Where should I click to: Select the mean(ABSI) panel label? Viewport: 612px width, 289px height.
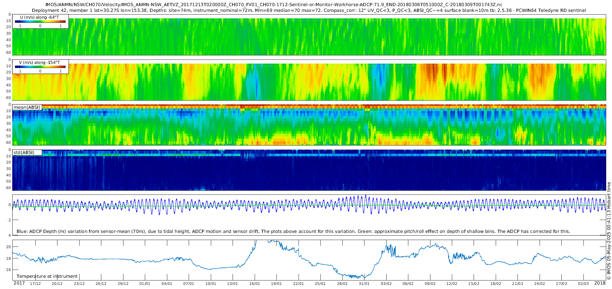27,107
